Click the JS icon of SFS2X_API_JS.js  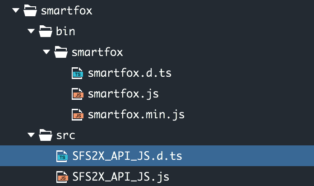click(x=62, y=177)
